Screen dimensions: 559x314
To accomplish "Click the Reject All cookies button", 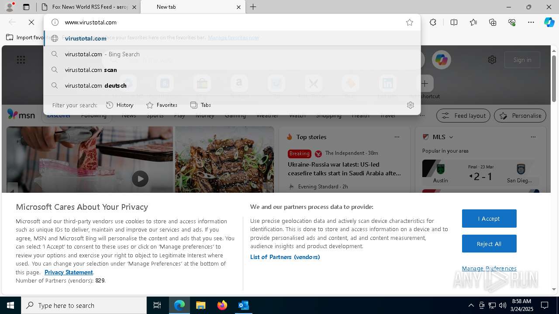I will click(489, 244).
